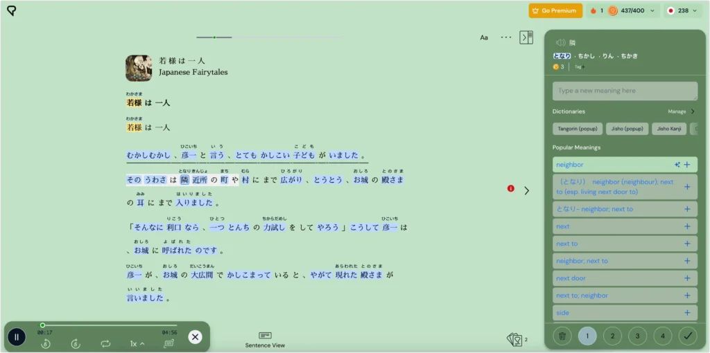Pause the audio playback
Viewport: 710px width, 353px height.
(x=17, y=336)
